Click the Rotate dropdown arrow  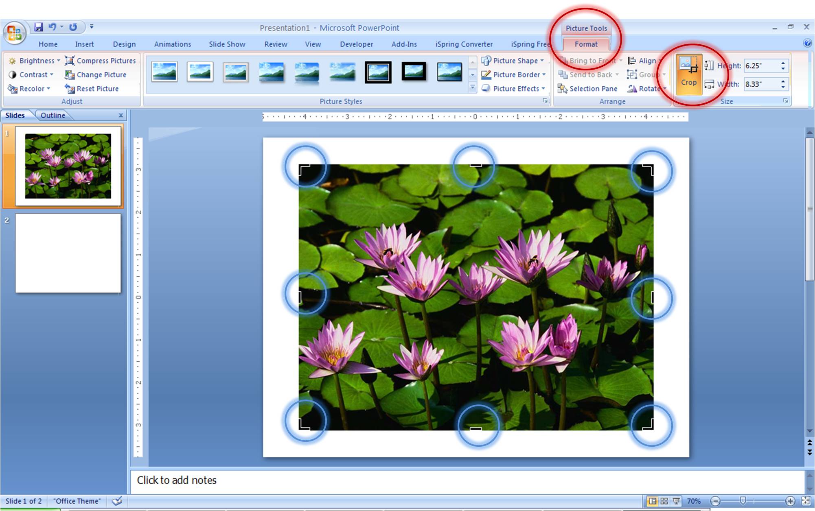click(x=666, y=90)
